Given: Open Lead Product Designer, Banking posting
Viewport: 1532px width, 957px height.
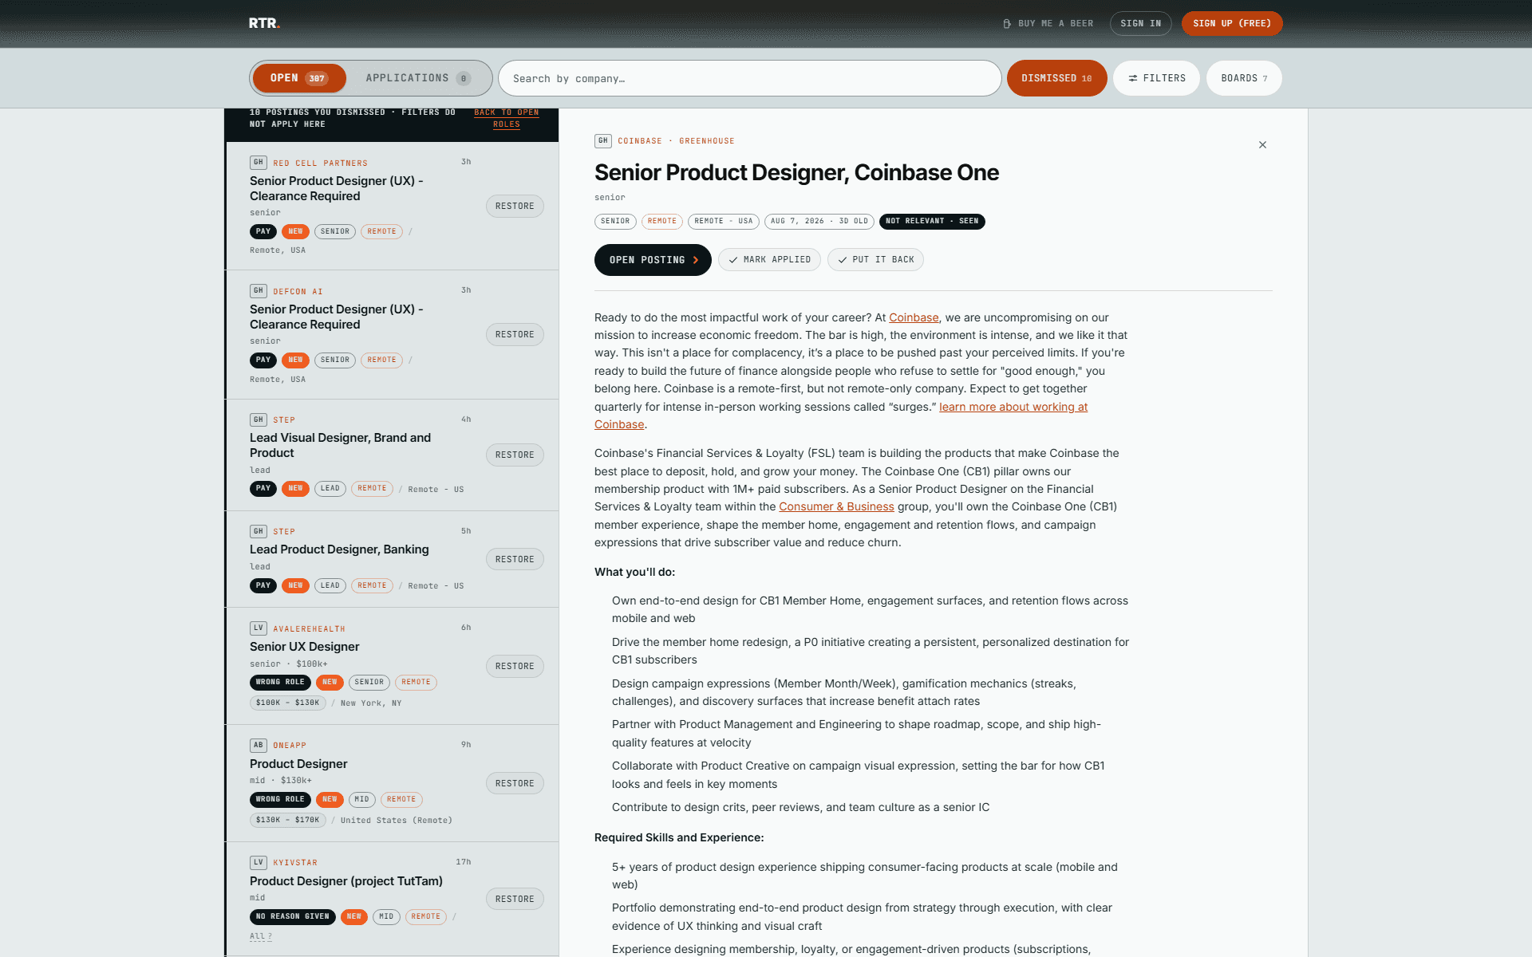Looking at the screenshot, I should point(339,549).
